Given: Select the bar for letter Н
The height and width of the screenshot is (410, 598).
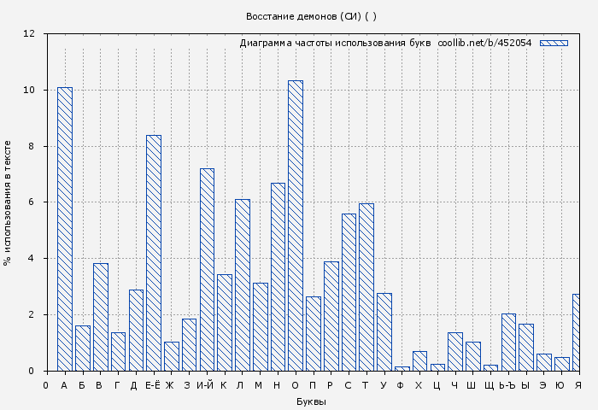Looking at the screenshot, I should tap(278, 277).
